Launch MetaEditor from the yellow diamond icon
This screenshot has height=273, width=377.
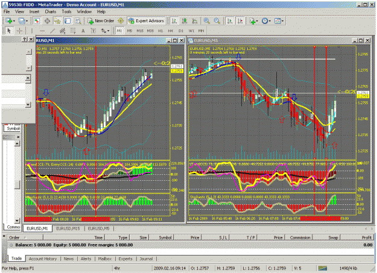click(121, 21)
